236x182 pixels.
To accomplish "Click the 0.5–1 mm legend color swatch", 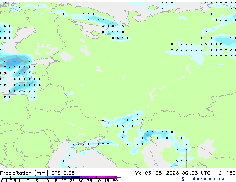I will (15, 177).
